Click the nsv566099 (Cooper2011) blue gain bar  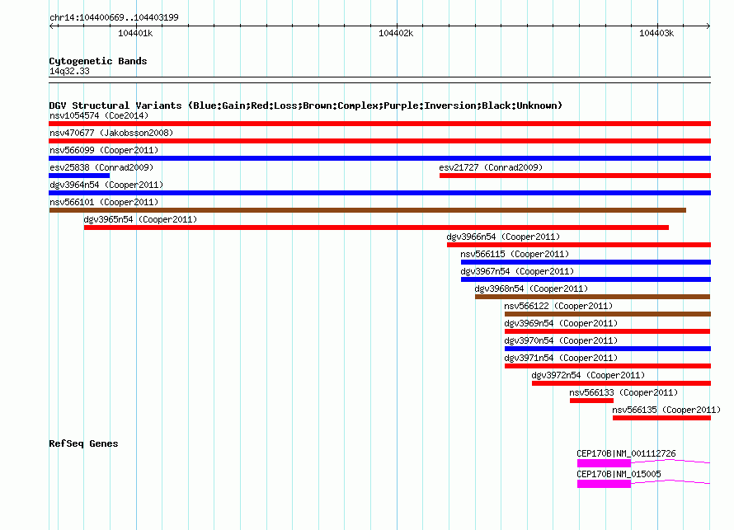pyautogui.click(x=379, y=158)
